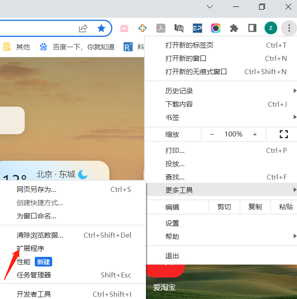Open the pink Bilibili TV extension icon
This screenshot has height=299, width=297.
pos(124,28)
